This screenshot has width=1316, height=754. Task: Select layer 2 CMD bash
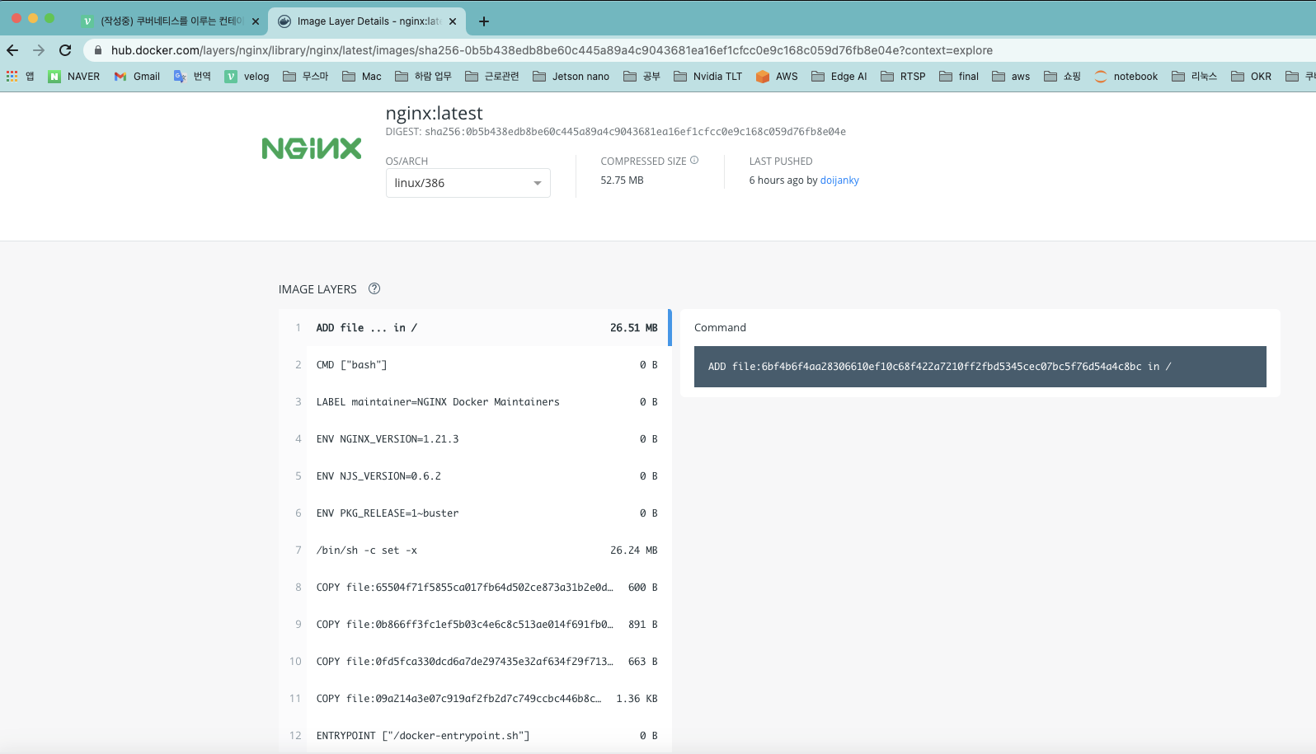pos(475,364)
